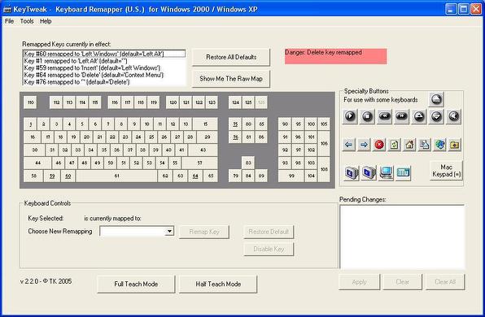This screenshot has height=317, width=485.
Task: Select key 64 on the keyboard map
Action: point(195,176)
